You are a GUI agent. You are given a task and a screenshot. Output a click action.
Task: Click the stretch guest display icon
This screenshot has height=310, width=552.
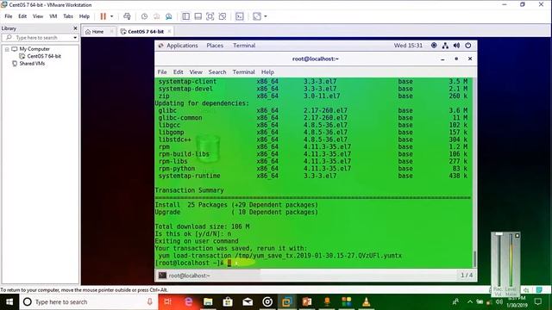point(257,16)
